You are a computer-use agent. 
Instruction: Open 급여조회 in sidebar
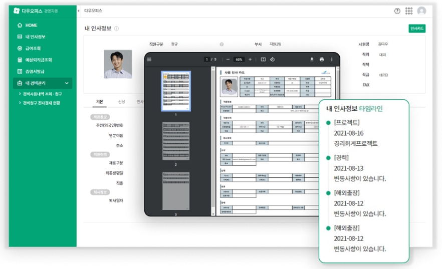(x=33, y=49)
